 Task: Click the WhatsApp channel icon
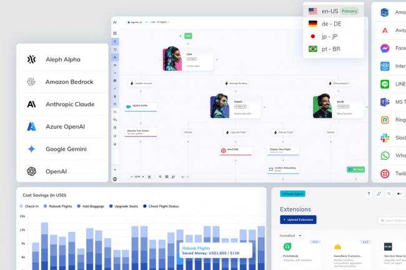click(x=385, y=155)
